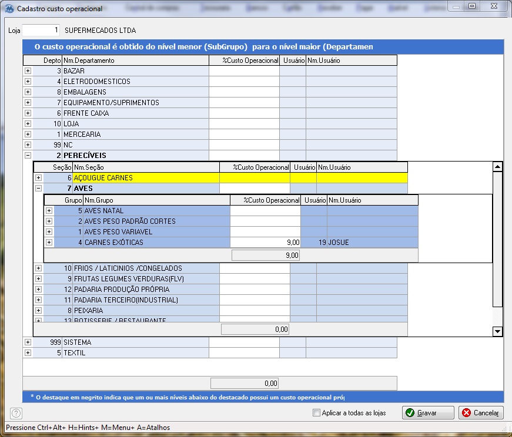The image size is (512, 437).
Task: Select SUPERMECADOS LTDA store name
Action: pos(101,31)
